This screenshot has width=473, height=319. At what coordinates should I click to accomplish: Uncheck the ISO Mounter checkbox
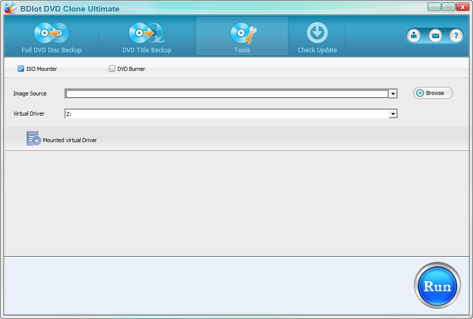(21, 69)
